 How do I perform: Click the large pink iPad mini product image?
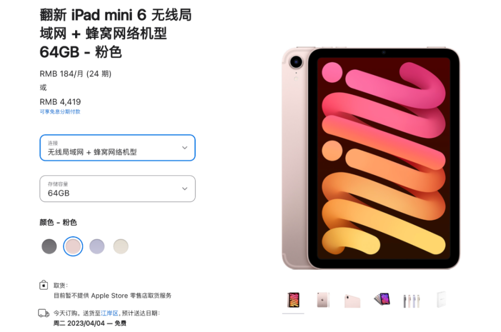(371, 158)
